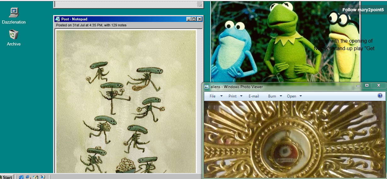Click the Kermit and frogs photo

click(285, 42)
